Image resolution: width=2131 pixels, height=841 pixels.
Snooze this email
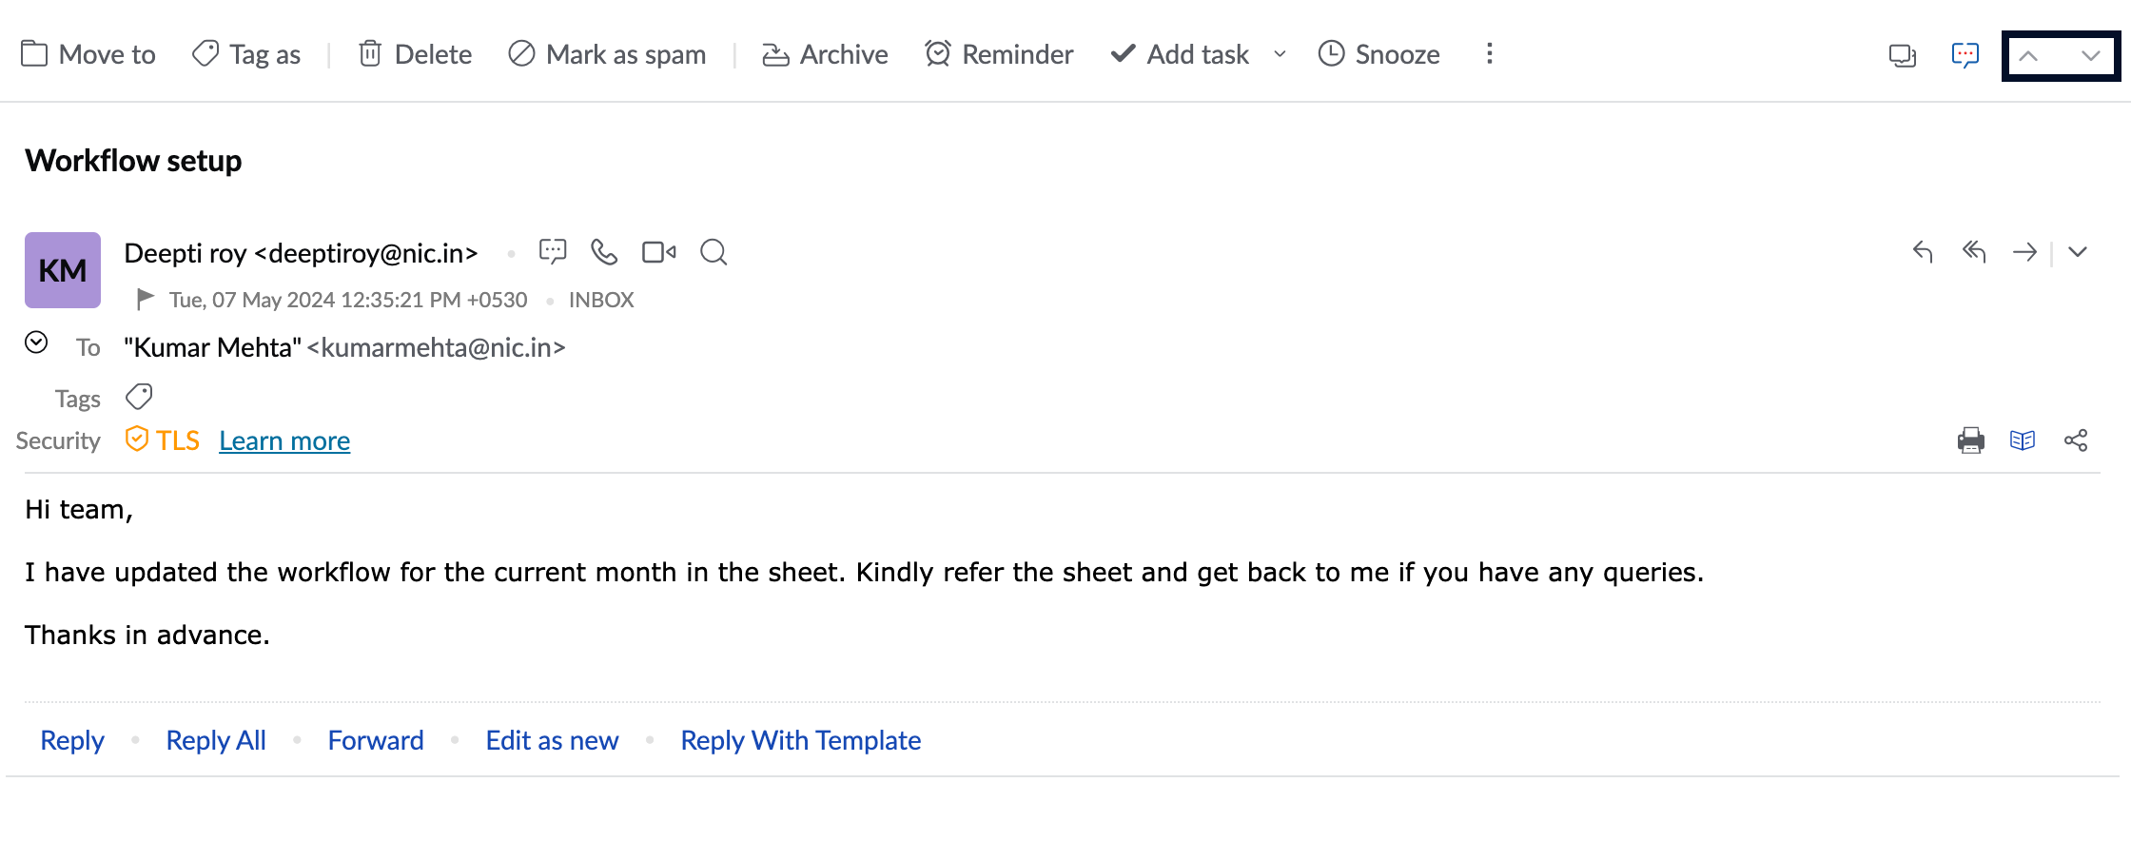(1378, 54)
